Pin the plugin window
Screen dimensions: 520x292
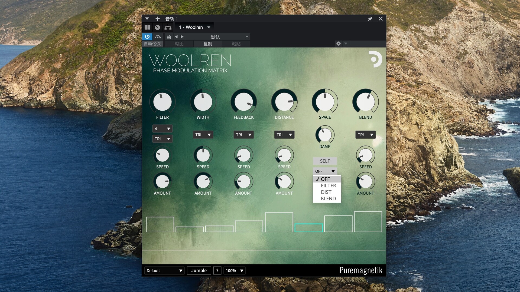click(370, 19)
